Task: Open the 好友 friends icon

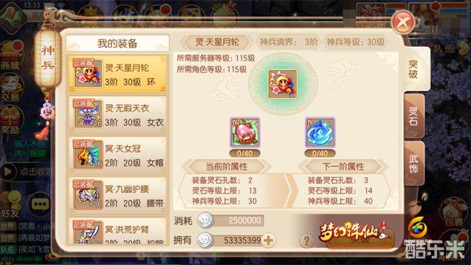Action: coord(11,204)
